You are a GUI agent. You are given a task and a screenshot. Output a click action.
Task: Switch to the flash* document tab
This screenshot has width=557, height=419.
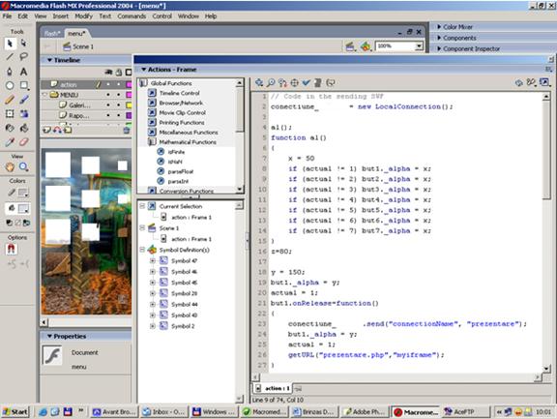[52, 34]
